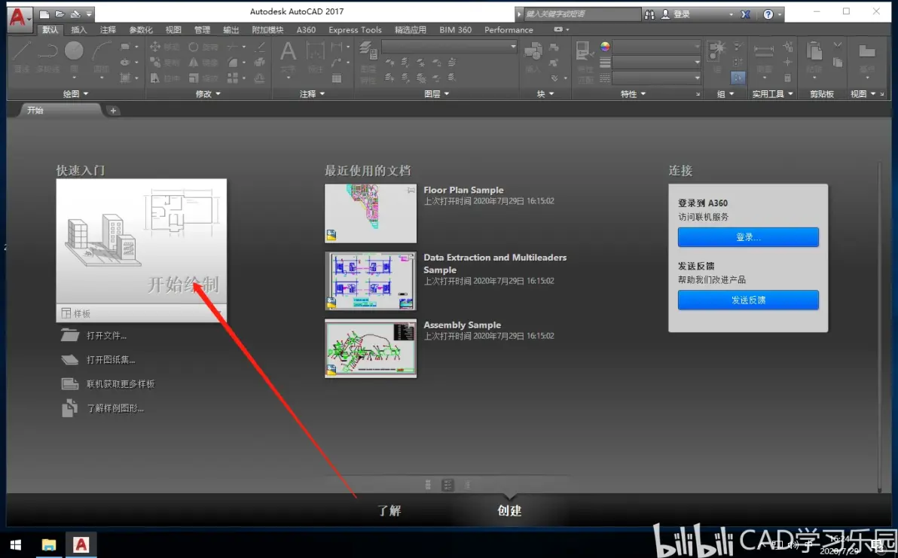
Task: Click 了解样例图形... link
Action: coord(115,408)
